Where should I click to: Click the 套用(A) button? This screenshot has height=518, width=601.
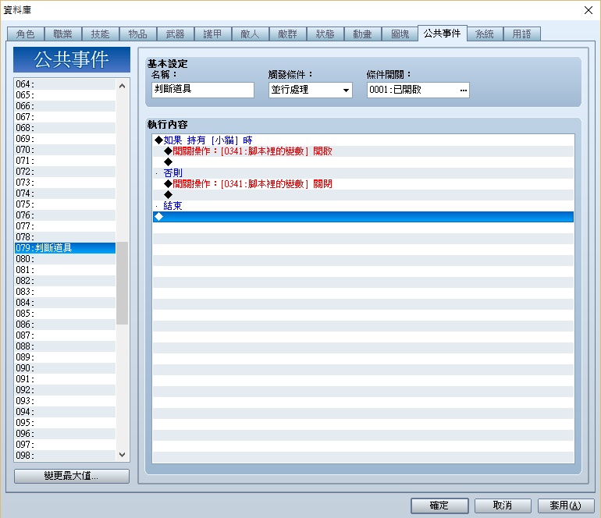click(x=566, y=506)
